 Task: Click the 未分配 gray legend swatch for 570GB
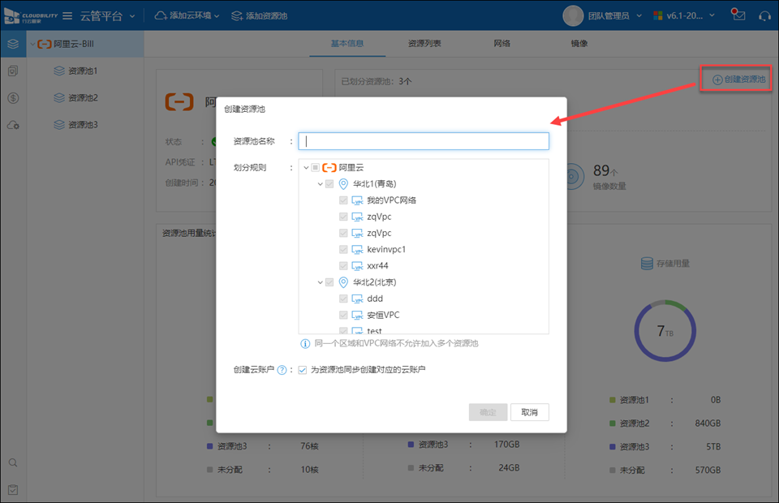click(x=613, y=471)
